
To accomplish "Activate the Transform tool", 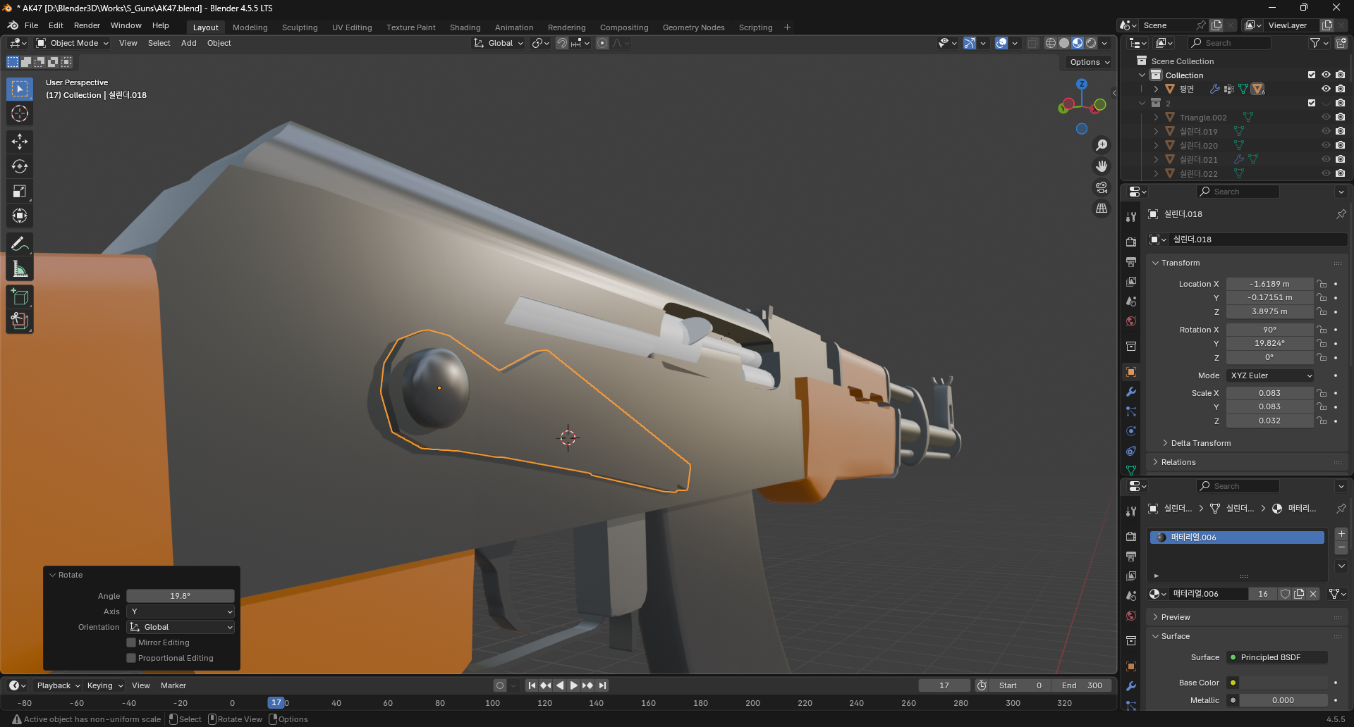I will pyautogui.click(x=20, y=216).
